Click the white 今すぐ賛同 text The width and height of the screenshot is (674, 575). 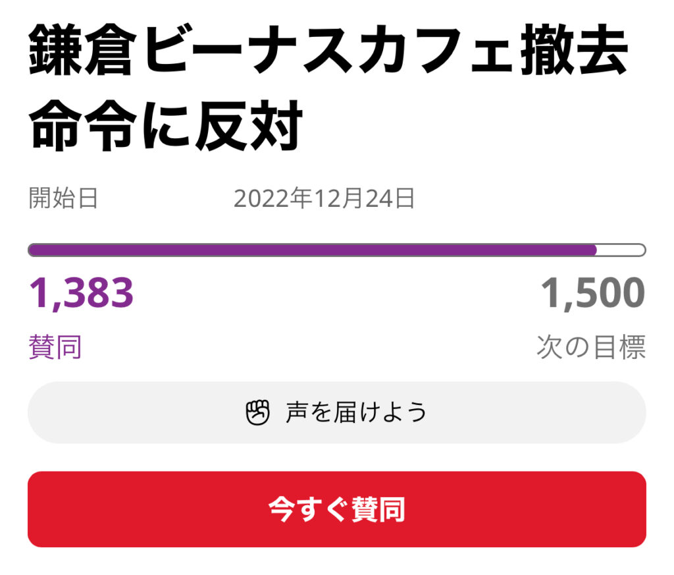(337, 509)
